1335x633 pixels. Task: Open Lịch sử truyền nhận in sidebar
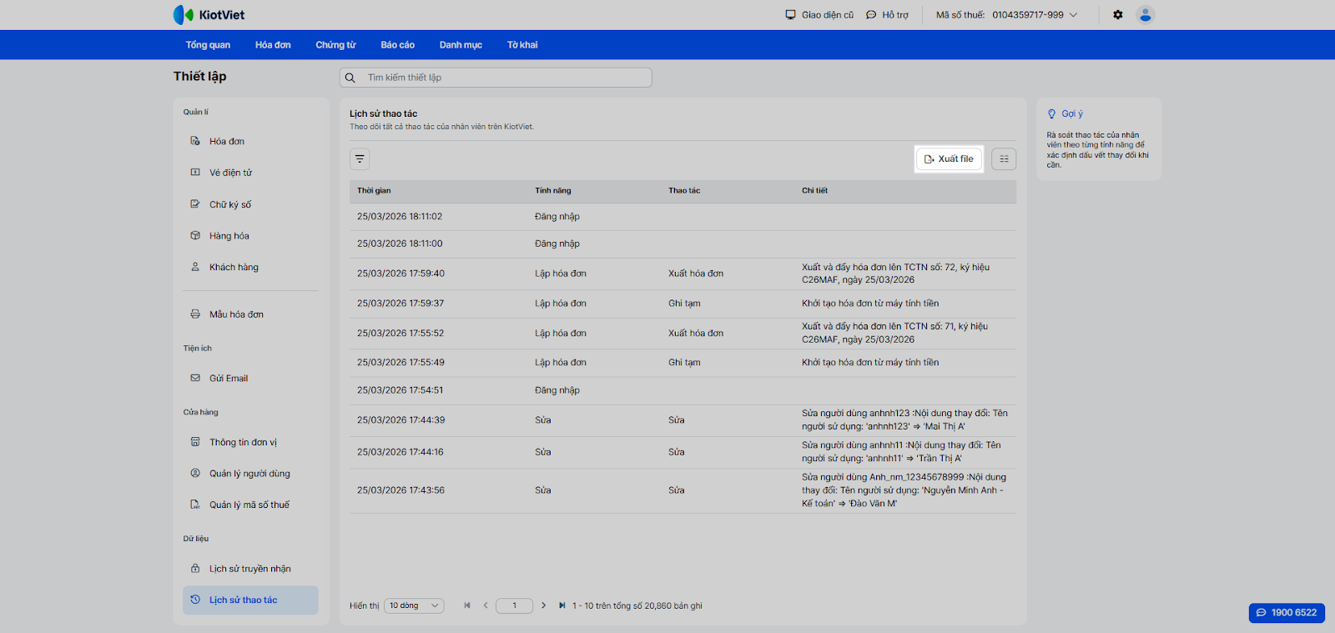pyautogui.click(x=249, y=569)
